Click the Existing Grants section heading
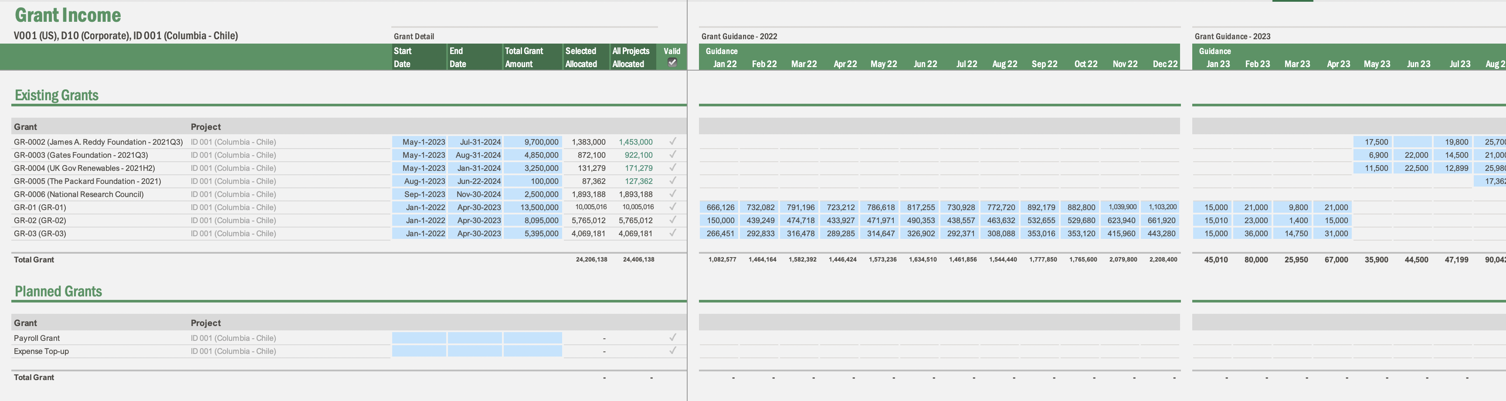 56,95
